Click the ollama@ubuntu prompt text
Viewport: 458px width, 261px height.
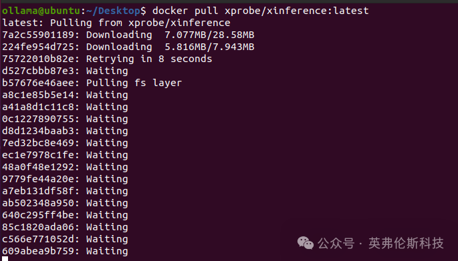41,11
